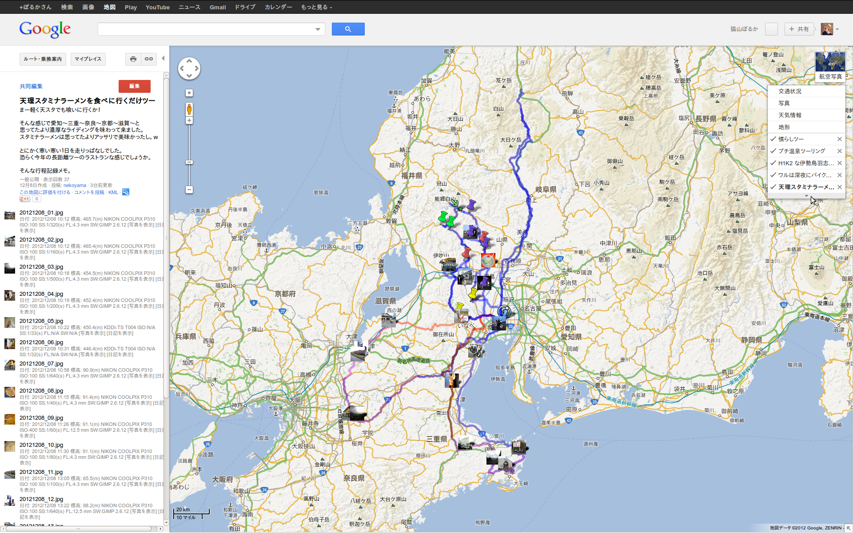Collapse the left side panel arrow
The image size is (853, 533).
tap(163, 59)
